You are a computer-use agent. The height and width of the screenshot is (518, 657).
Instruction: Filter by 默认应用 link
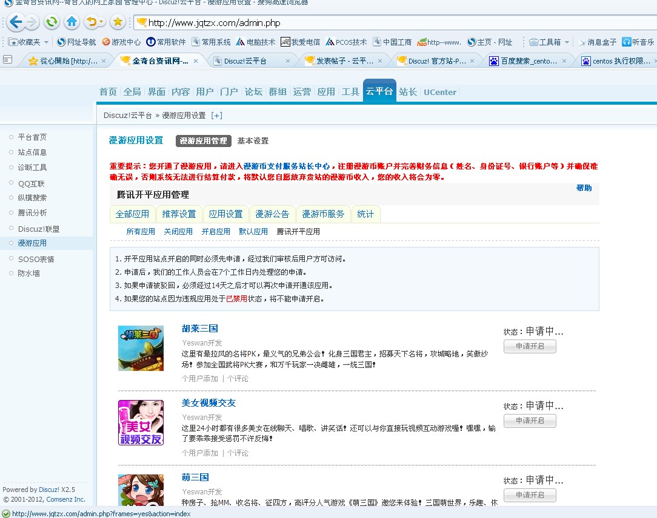(253, 232)
